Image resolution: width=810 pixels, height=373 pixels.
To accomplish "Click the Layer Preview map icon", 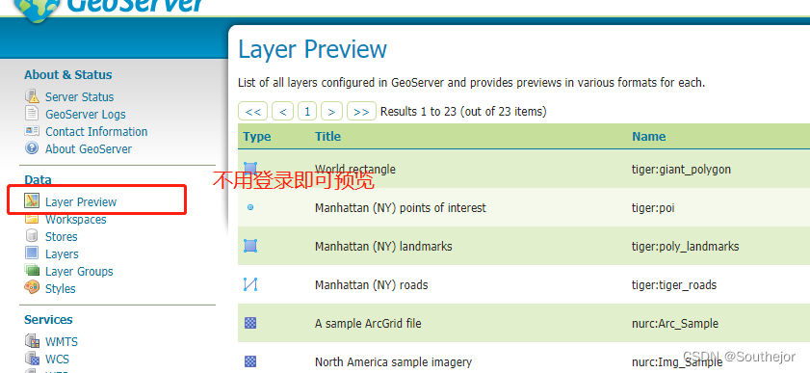I will pyautogui.click(x=32, y=201).
